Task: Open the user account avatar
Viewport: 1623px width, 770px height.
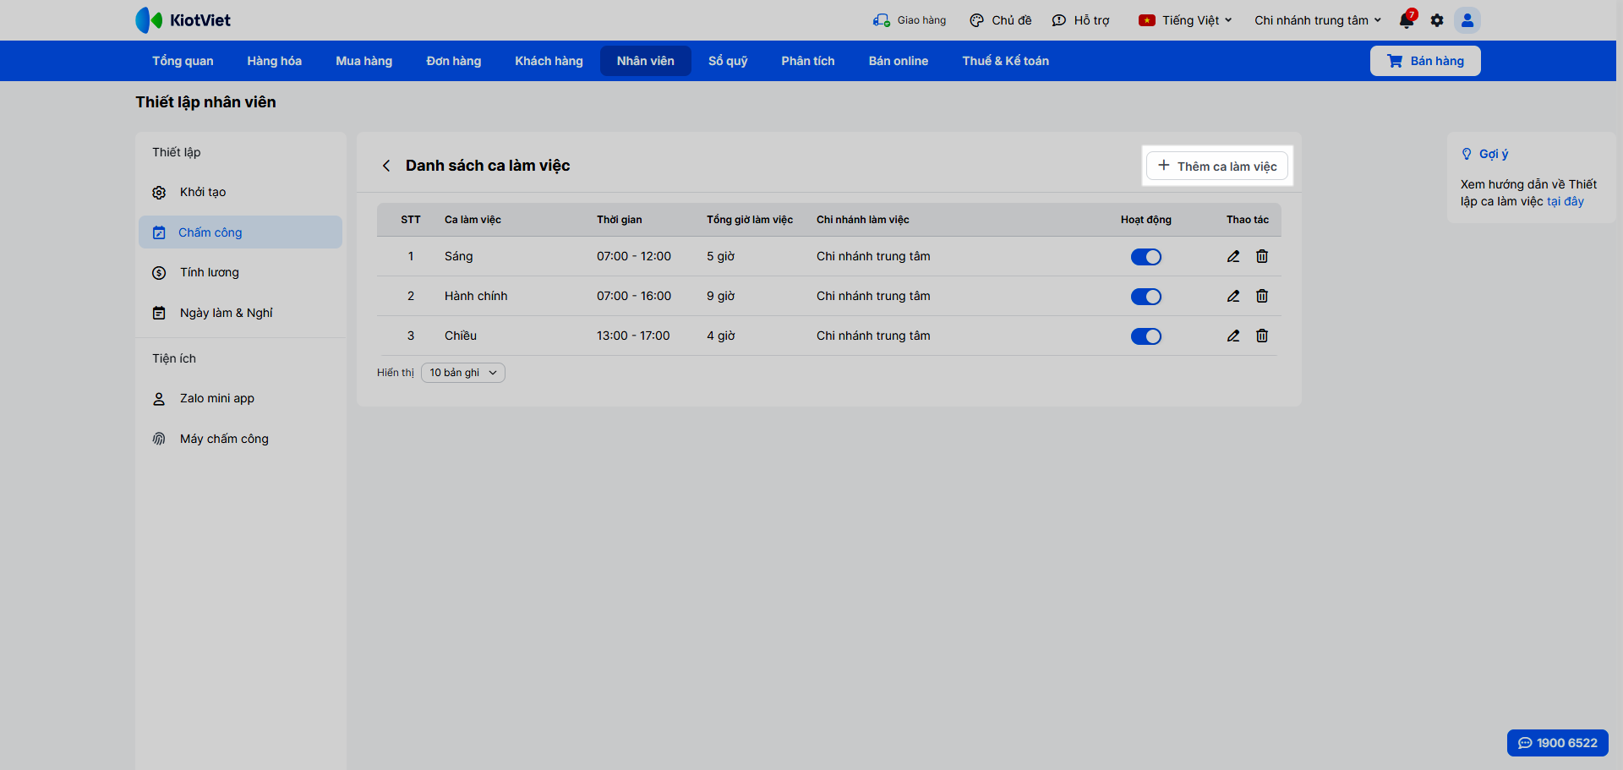Action: pos(1467,20)
